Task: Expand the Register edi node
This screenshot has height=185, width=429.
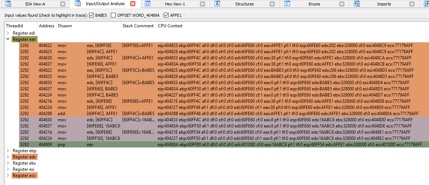Action: (x=8, y=33)
